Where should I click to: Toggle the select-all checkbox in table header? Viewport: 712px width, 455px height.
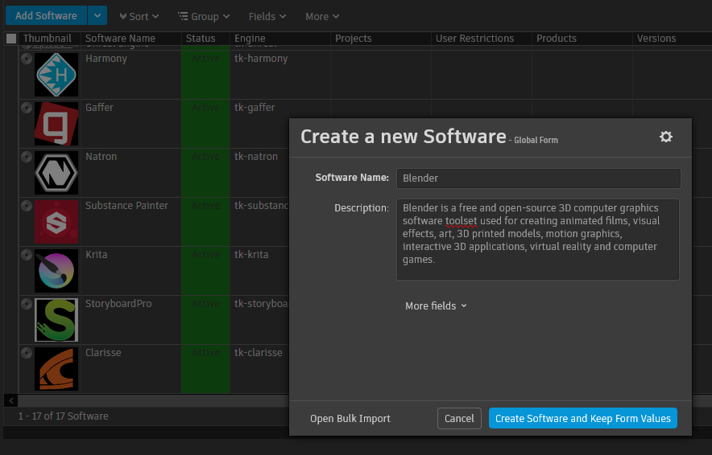pyautogui.click(x=11, y=39)
